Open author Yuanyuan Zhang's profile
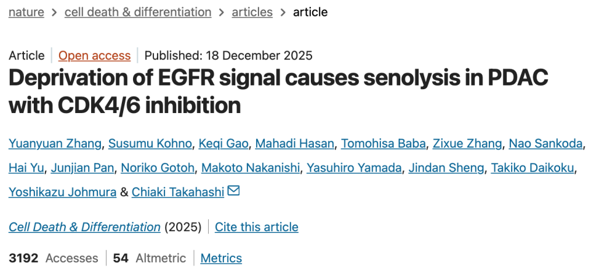The image size is (591, 279). coord(55,143)
